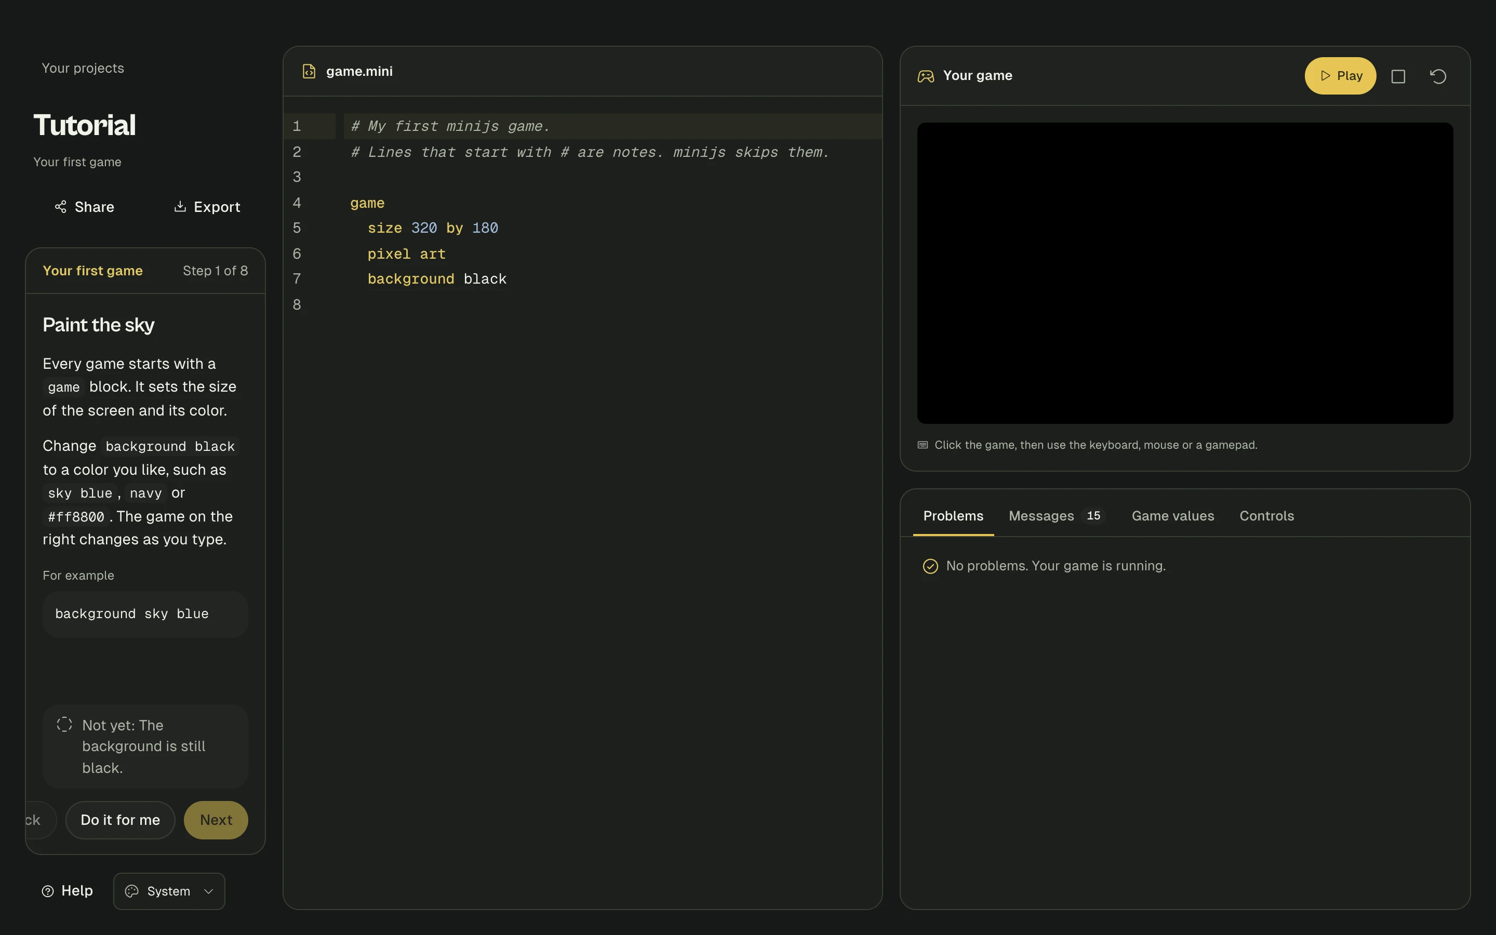Click the Next button
Viewport: 1496px width, 935px height.
tap(216, 820)
